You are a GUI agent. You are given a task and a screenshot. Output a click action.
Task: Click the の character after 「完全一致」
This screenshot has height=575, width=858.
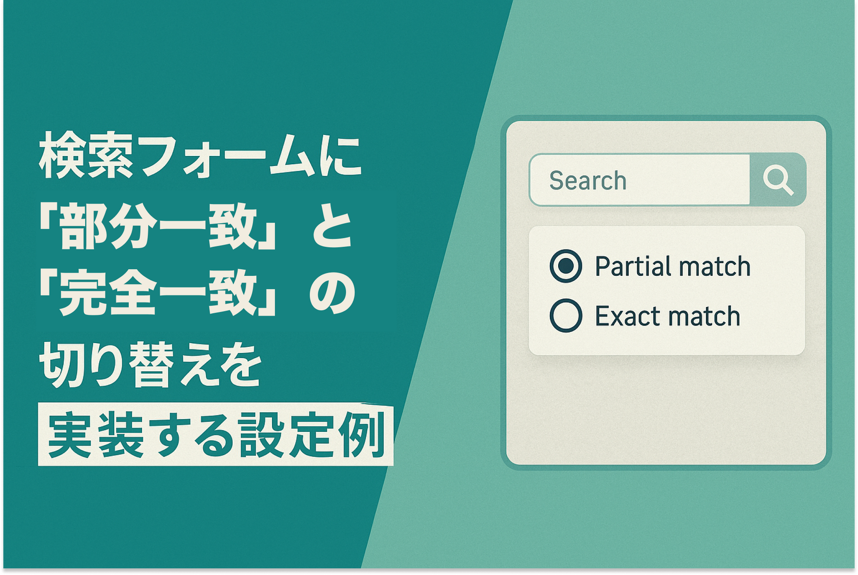[332, 294]
